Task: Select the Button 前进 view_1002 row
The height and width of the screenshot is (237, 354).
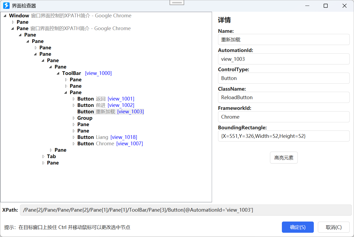Action: point(106,105)
